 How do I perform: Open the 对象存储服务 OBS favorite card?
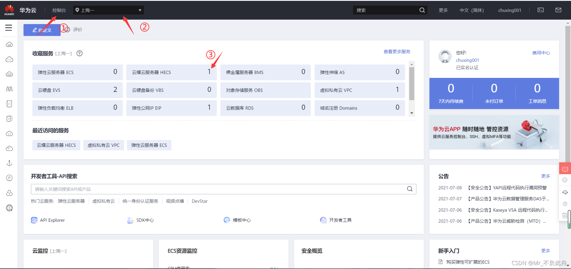pyautogui.click(x=266, y=90)
